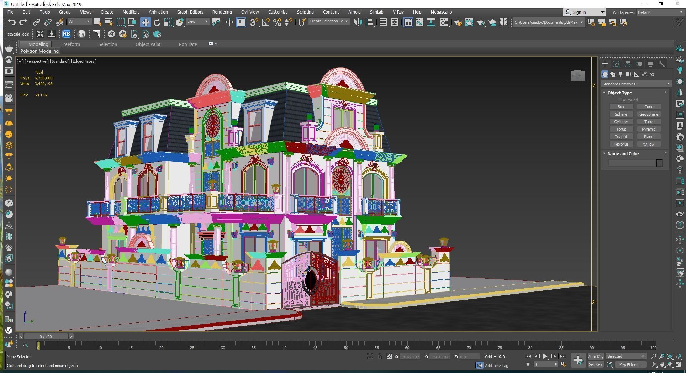
Task: Click the Unlink Selection icon
Action: point(48,22)
